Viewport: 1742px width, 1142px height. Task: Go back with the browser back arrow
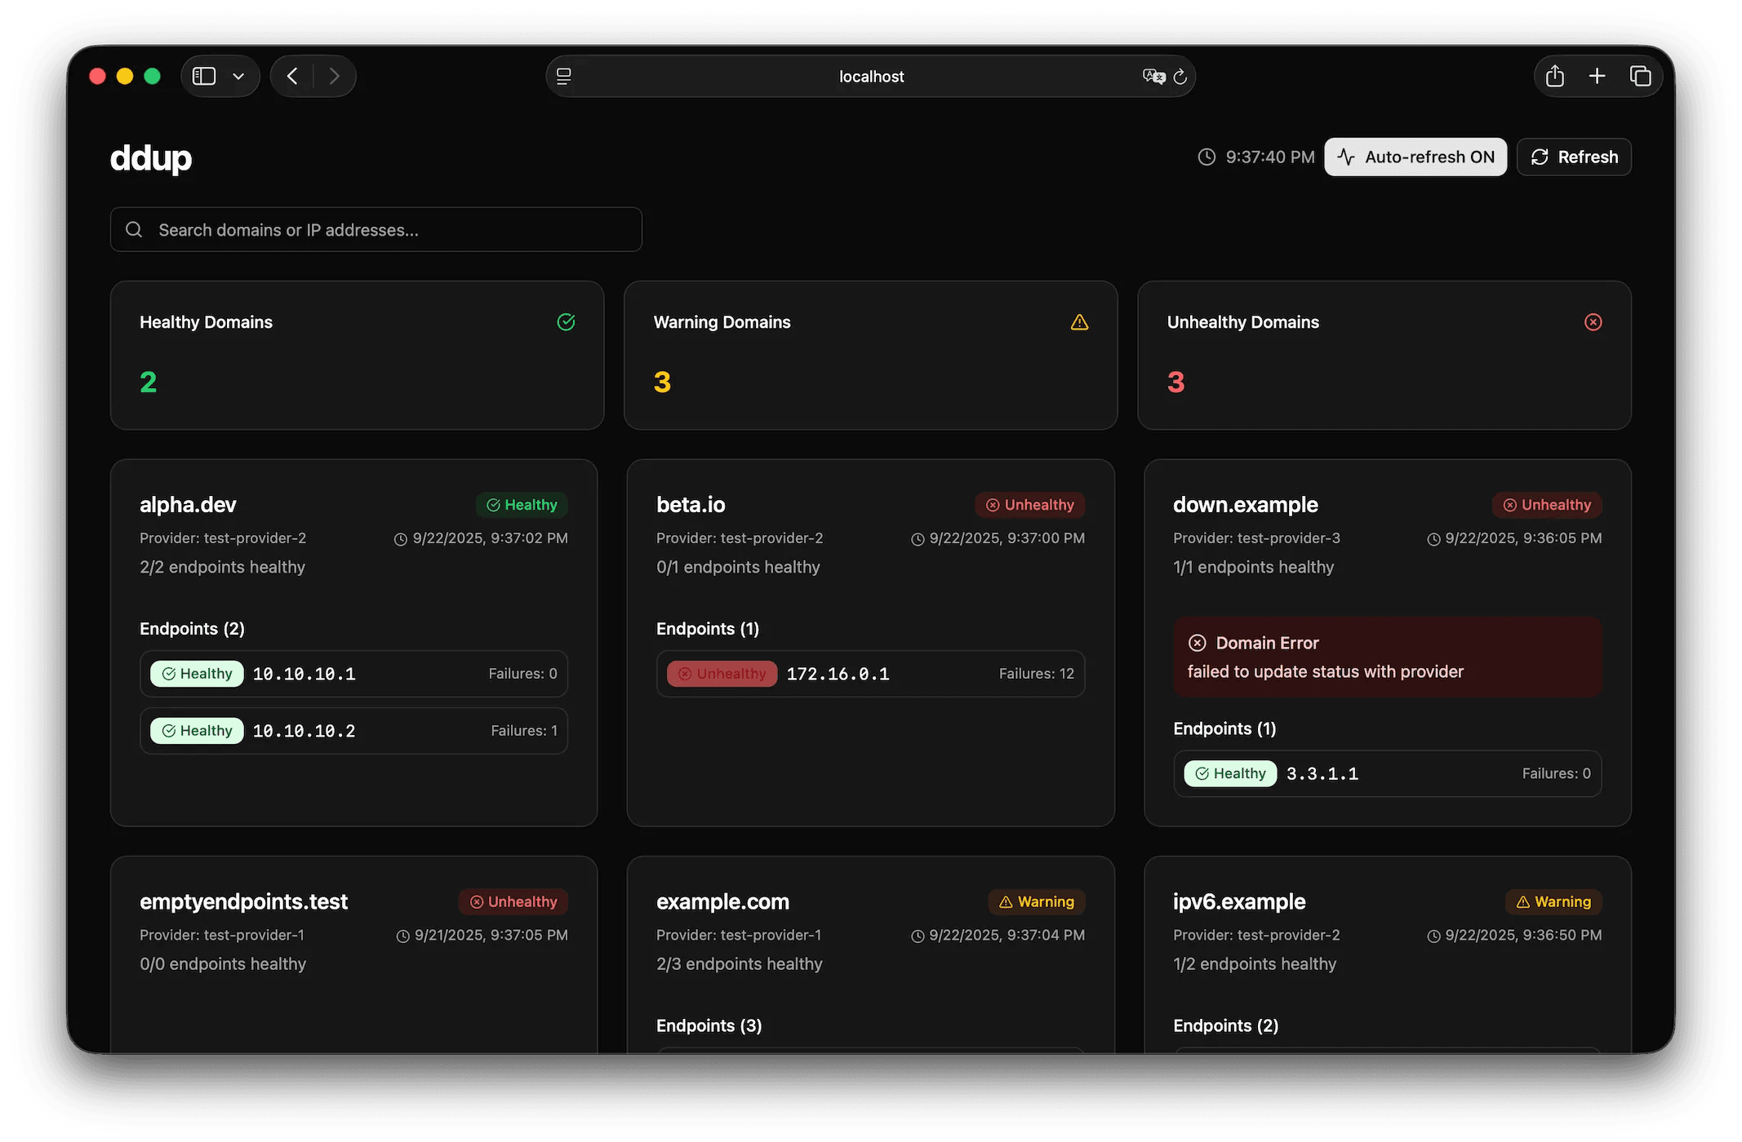tap(292, 76)
